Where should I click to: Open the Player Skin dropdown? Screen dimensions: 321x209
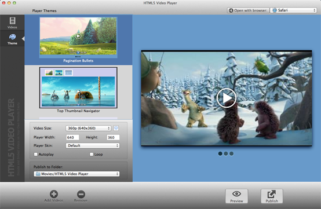point(93,145)
